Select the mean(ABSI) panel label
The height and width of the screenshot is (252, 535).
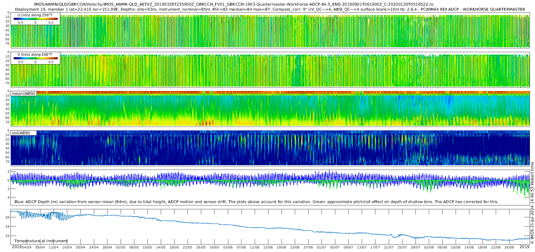coord(23,93)
